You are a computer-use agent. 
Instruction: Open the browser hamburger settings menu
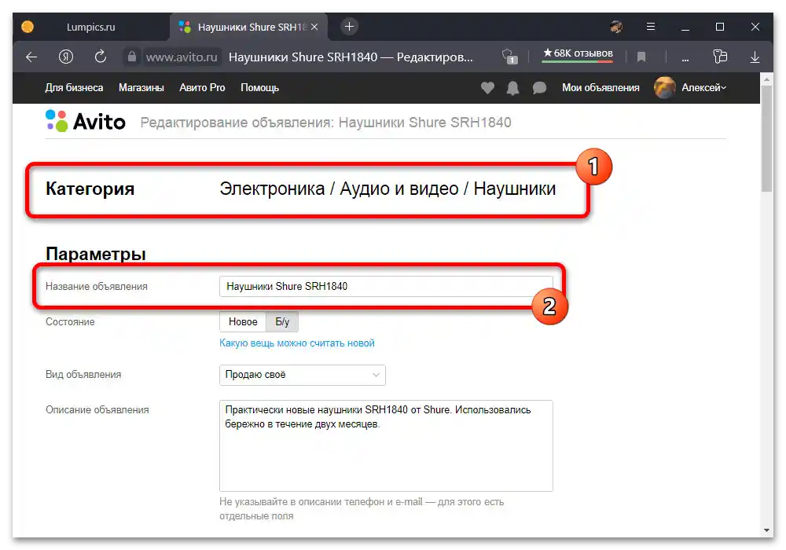pyautogui.click(x=651, y=27)
